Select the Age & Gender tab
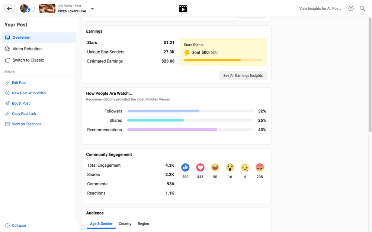Viewport: 372px width, 232px height. click(101, 224)
